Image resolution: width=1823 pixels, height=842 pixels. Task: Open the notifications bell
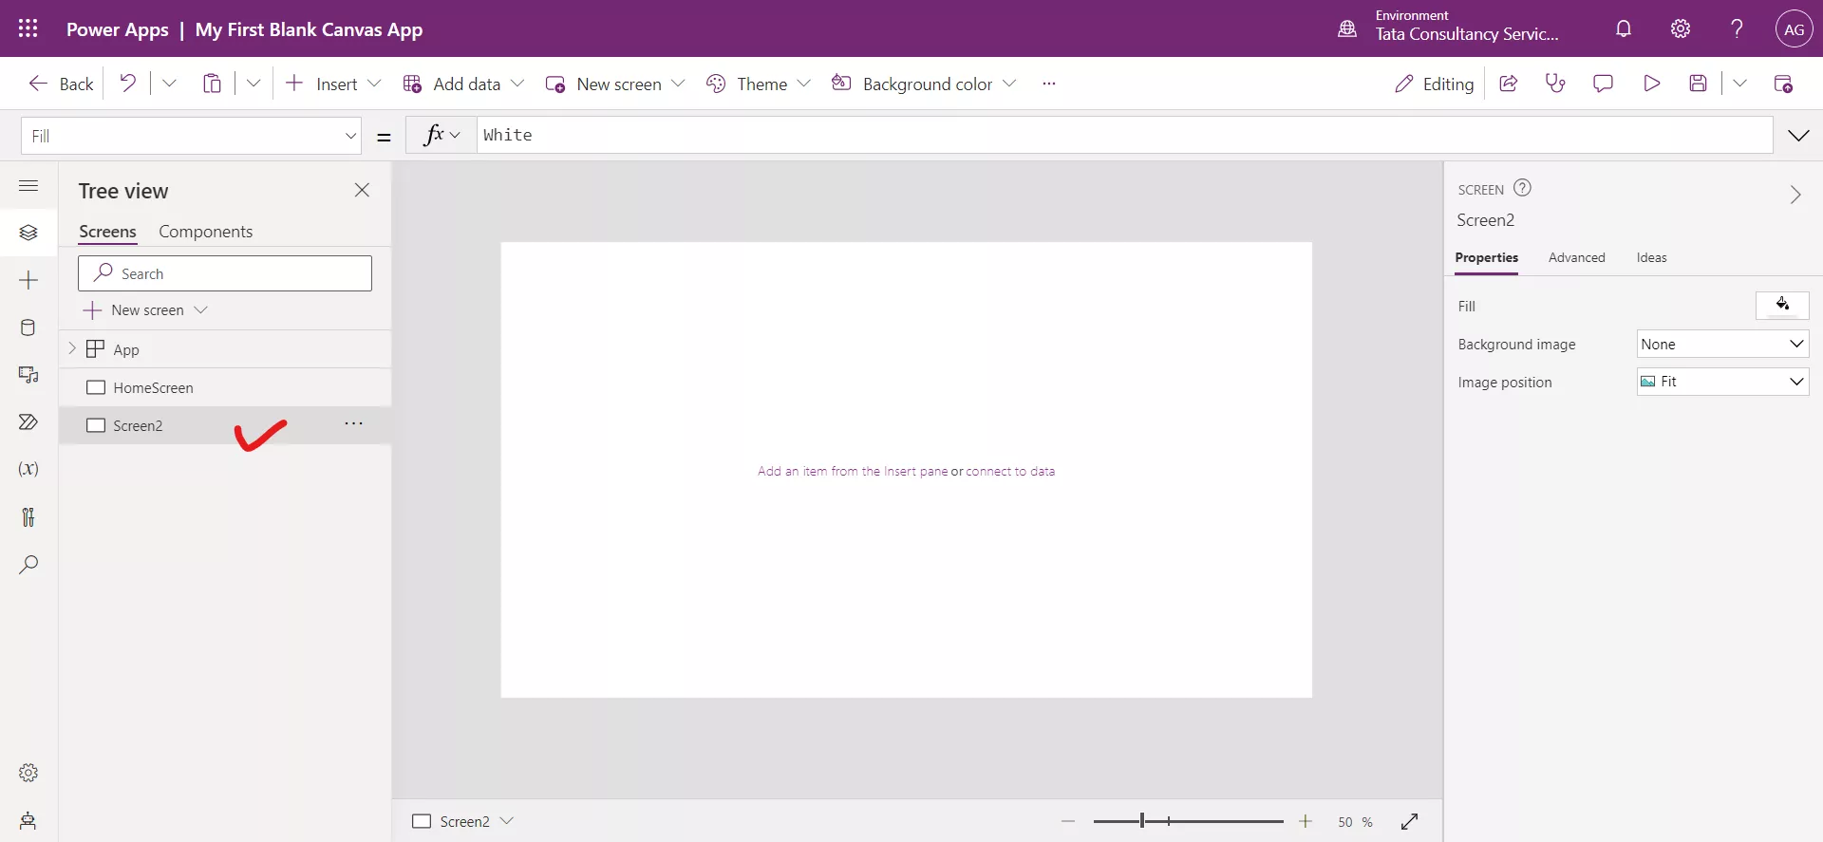[1624, 28]
